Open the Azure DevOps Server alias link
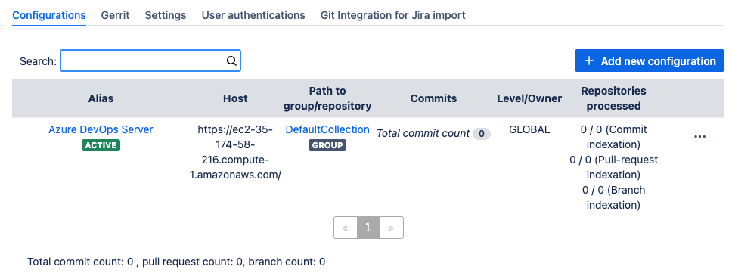 click(x=101, y=129)
